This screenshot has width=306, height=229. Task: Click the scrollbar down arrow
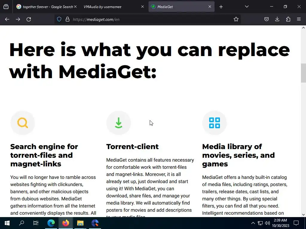click(x=303, y=215)
